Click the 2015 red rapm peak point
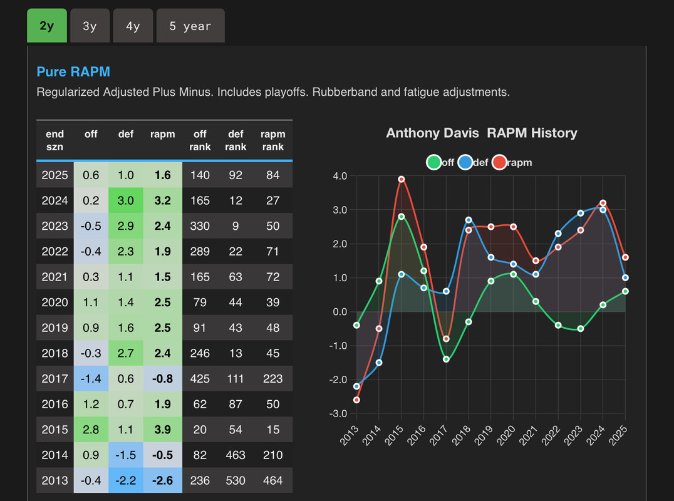674x501 pixels. (x=401, y=179)
